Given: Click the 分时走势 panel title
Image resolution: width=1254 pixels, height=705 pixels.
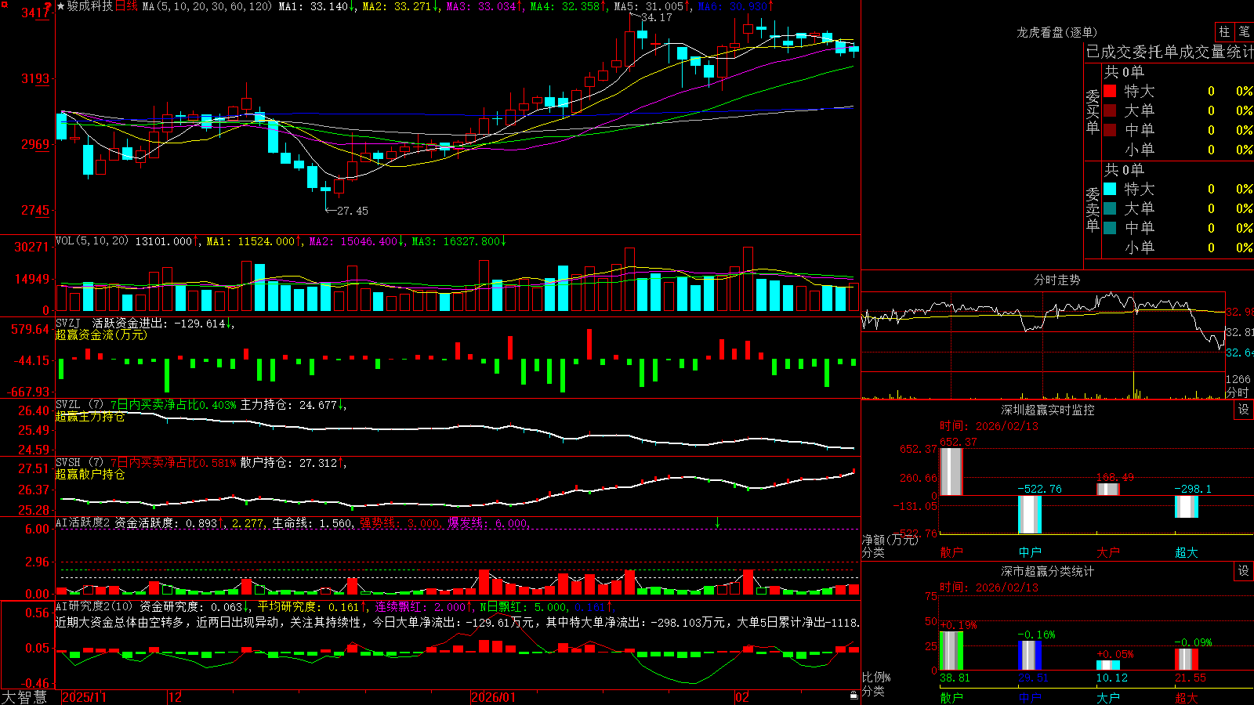Looking at the screenshot, I should pyautogui.click(x=1056, y=280).
